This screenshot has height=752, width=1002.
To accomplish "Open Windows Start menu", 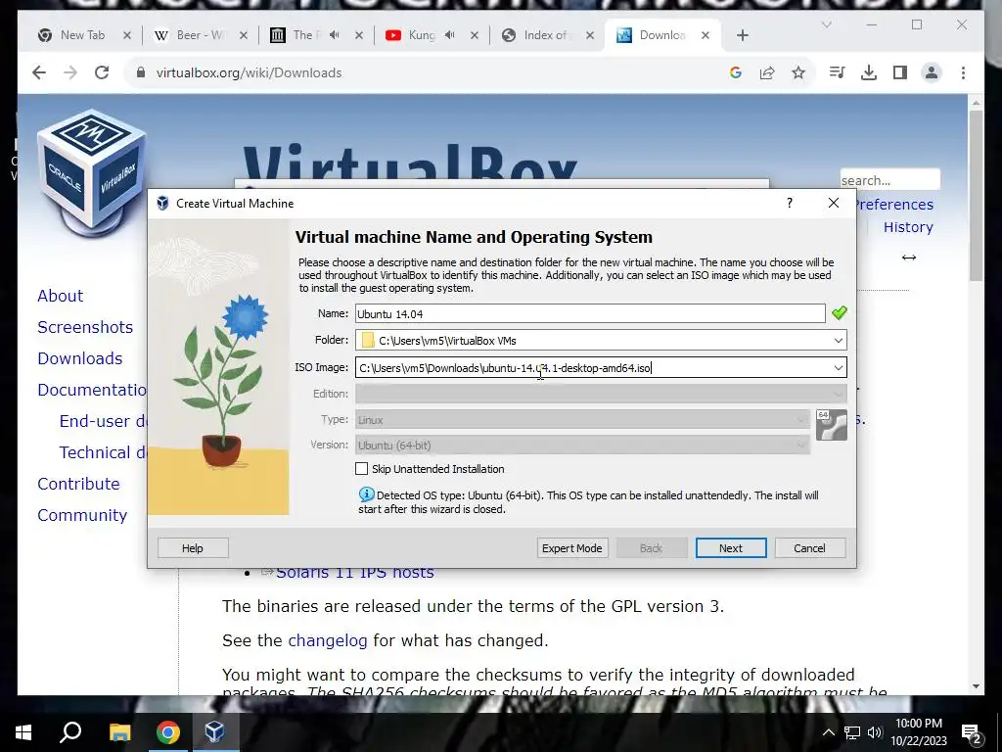I will (23, 732).
